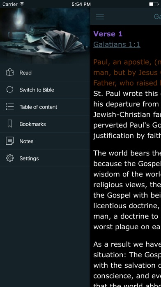Tap the commentary paragraph starting 'The world bears'
The image size is (161, 287).
[x=127, y=190]
